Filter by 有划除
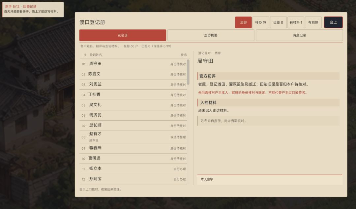Screen dimensions: 356x209 pos(313,22)
